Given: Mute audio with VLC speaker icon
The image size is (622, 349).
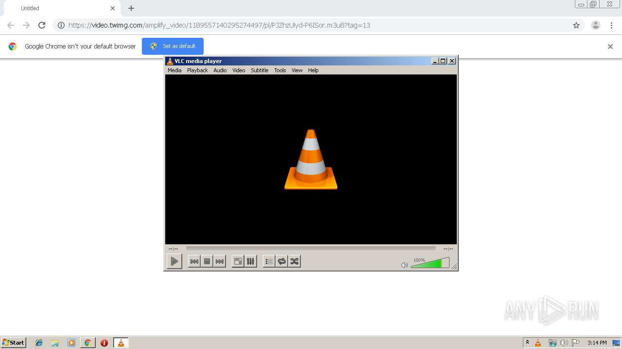Looking at the screenshot, I should 404,265.
